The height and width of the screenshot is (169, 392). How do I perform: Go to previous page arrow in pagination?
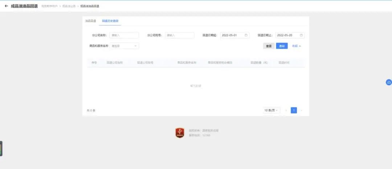(x=286, y=110)
